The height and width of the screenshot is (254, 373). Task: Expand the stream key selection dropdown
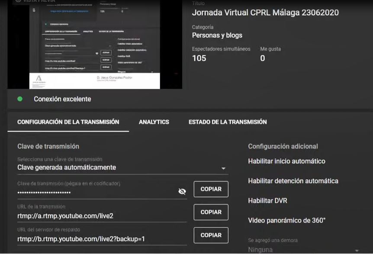coord(223,168)
